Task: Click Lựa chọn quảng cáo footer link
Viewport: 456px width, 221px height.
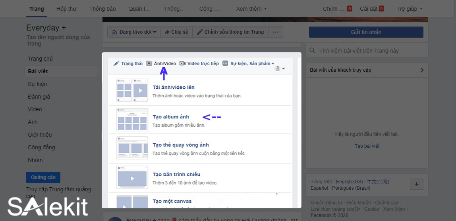Action: click(335, 209)
